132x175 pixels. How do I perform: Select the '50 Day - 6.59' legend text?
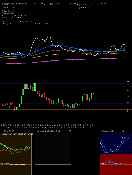tap(10, 8)
